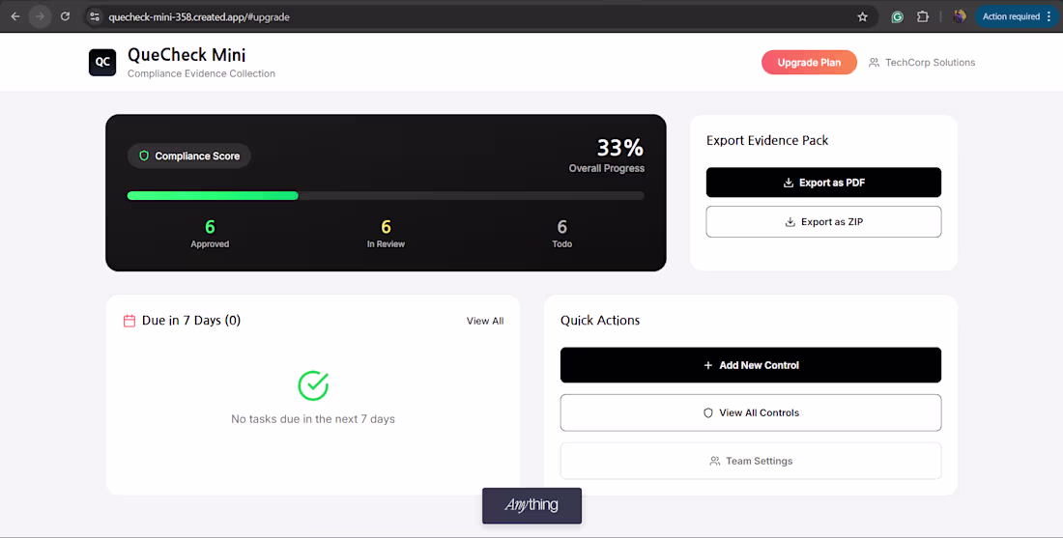
Task: Click 'No tasks due in the next 7 days'
Action: coord(313,419)
